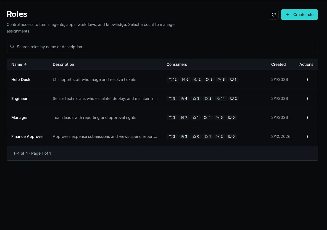Open Help Desk users count chip (12)

(x=172, y=80)
